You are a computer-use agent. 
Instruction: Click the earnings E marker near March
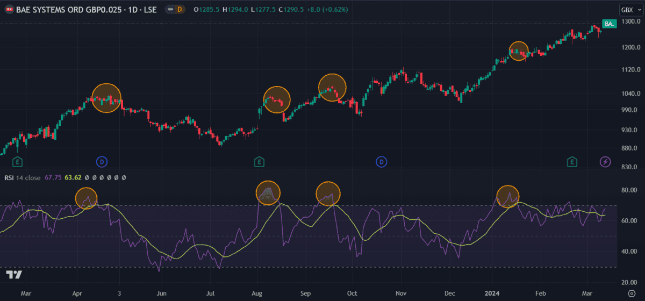pos(18,161)
